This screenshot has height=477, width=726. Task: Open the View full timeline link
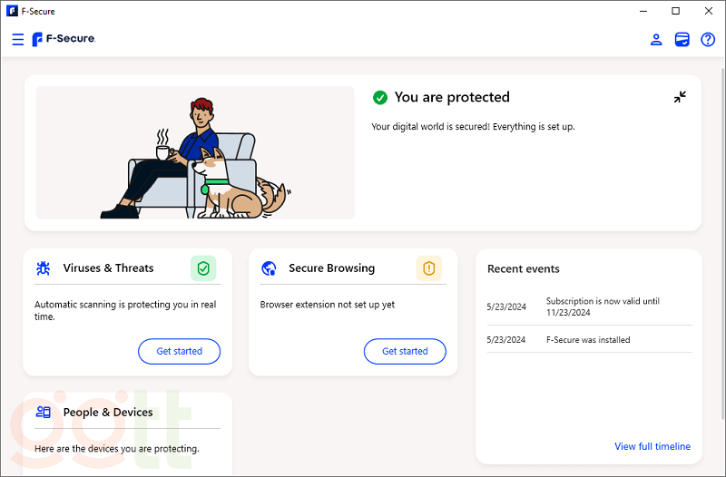point(652,446)
